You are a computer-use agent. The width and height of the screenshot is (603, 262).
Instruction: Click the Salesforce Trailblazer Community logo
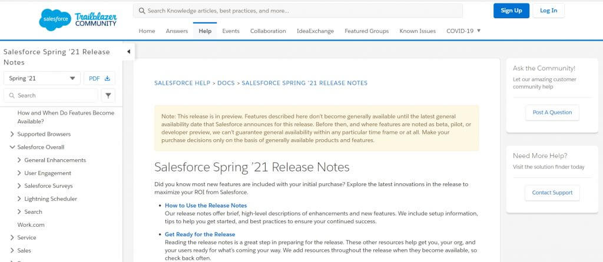coord(78,19)
